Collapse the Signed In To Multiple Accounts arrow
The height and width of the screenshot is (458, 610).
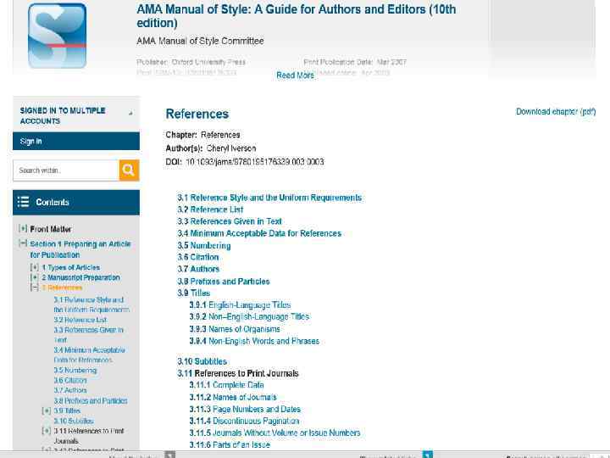coord(130,114)
